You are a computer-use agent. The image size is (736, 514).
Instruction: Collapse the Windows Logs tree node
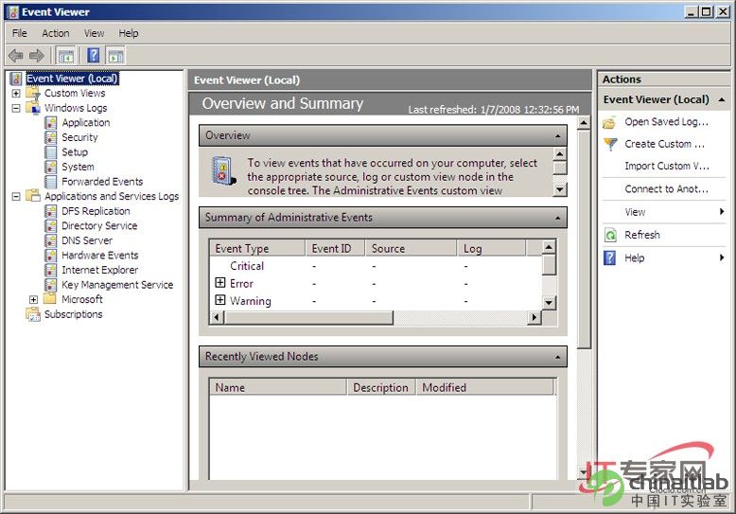coord(16,108)
